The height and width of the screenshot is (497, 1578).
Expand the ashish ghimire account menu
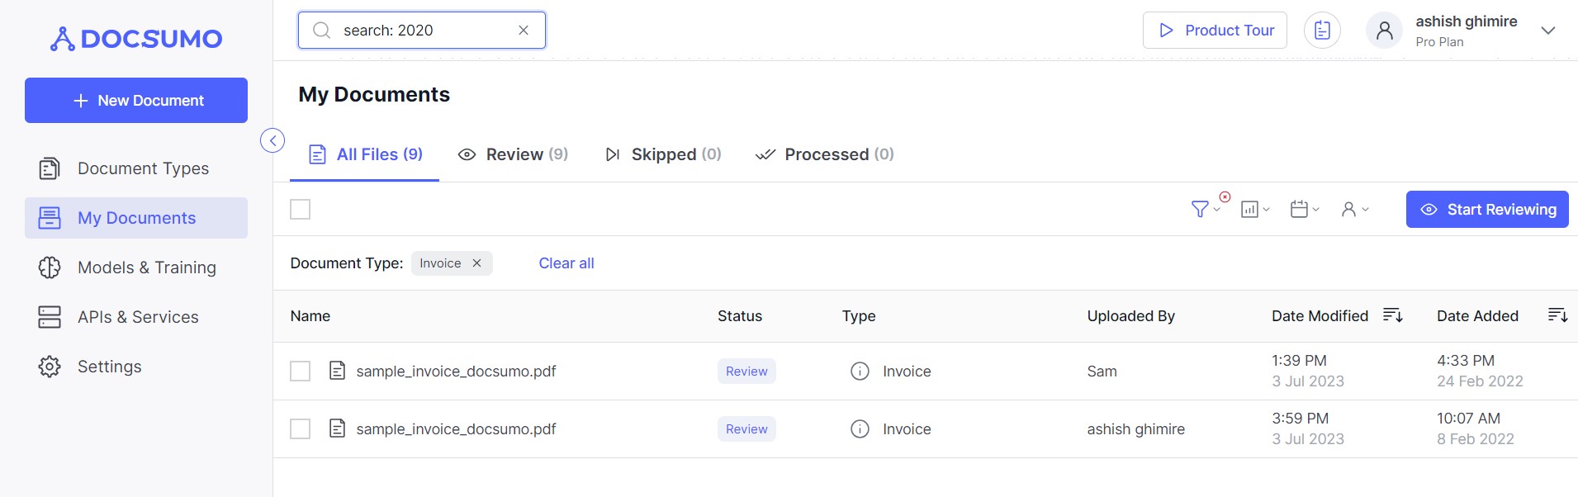[1547, 31]
